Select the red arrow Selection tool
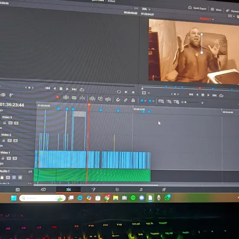239x239 pixels. click(x=58, y=97)
